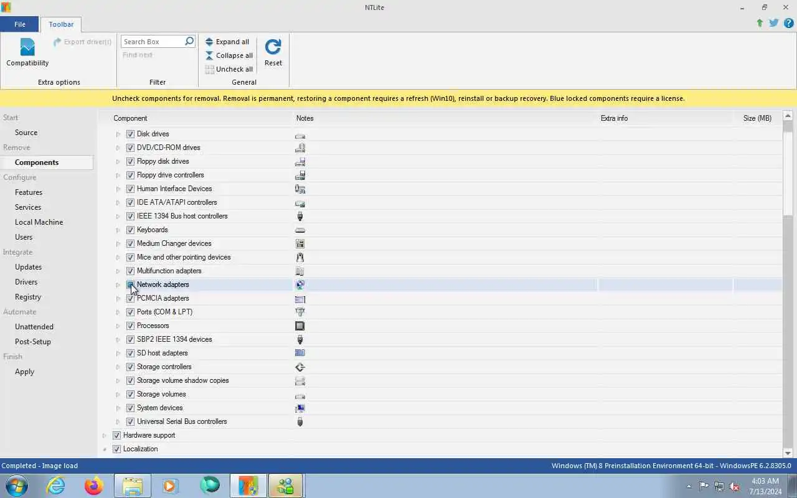Uncheck the Storage volumes checkbox
The image size is (797, 498).
130,394
